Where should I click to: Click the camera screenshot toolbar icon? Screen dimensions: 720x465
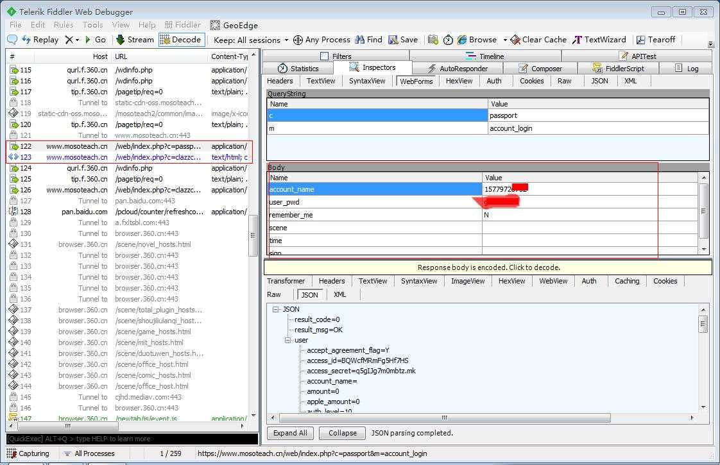433,40
